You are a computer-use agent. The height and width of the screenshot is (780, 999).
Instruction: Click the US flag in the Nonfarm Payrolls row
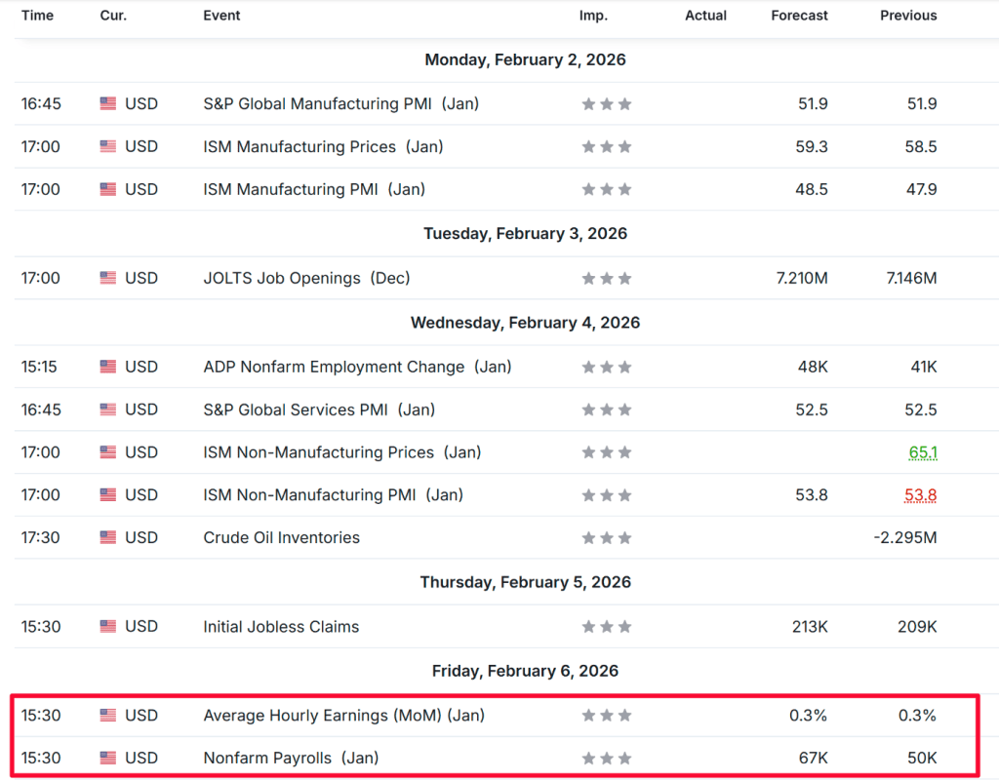(x=107, y=758)
